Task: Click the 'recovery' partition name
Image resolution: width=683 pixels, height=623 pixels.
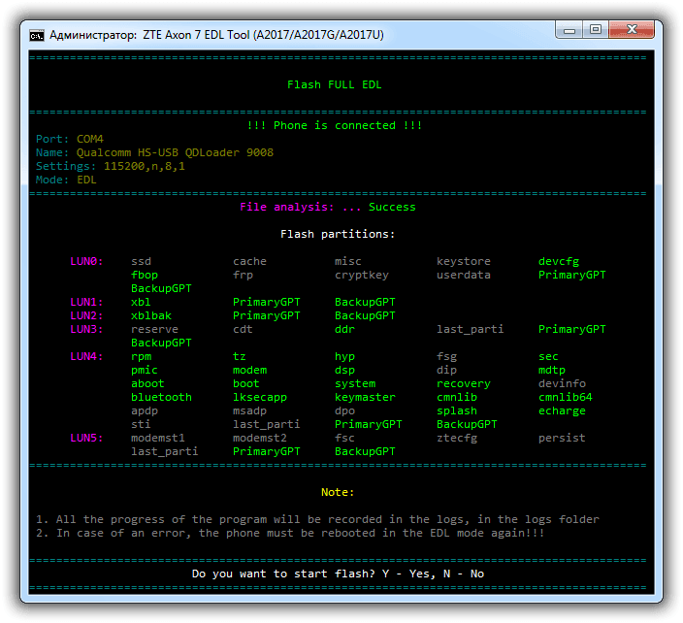Action: 464,384
